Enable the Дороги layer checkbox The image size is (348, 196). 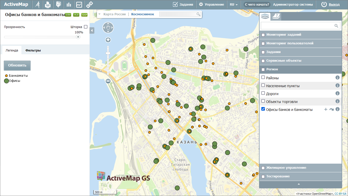(x=263, y=93)
